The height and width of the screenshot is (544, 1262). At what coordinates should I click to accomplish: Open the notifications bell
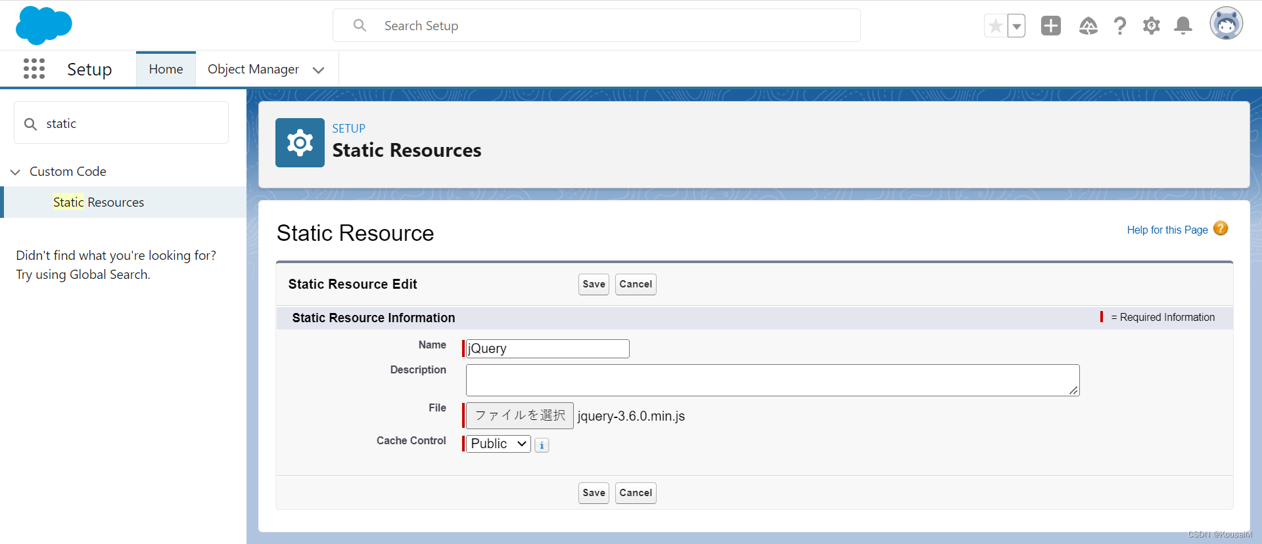point(1183,26)
